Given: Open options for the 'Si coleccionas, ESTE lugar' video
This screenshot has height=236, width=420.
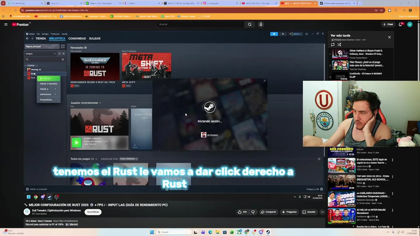Looking at the screenshot, I should pos(392,160).
